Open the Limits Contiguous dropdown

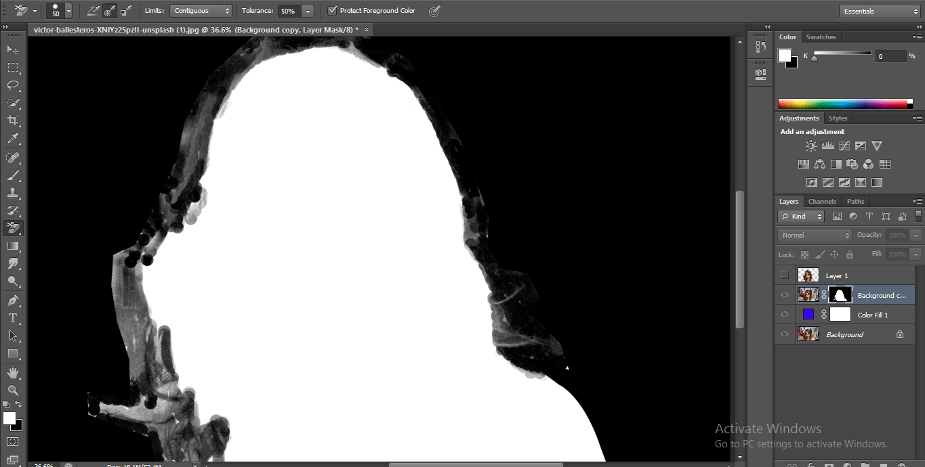click(201, 11)
